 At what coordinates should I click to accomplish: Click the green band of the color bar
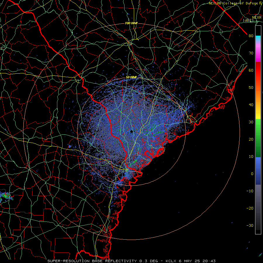258,138
